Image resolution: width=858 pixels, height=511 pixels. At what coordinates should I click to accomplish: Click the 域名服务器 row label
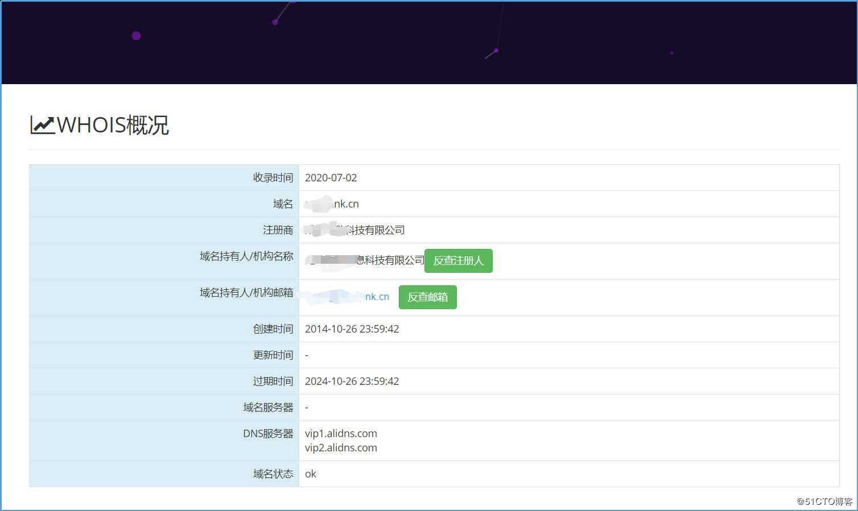pyautogui.click(x=269, y=408)
